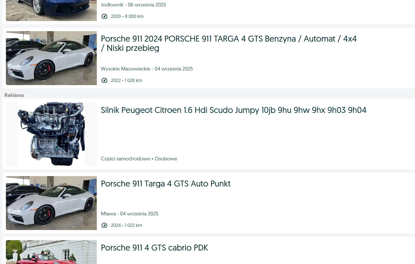Click the odometer icon beside 2022 - 1 028 km
The height and width of the screenshot is (264, 415).
[104, 80]
